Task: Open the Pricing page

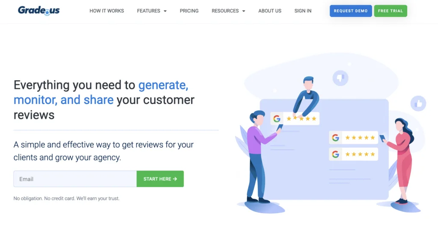Action: [x=189, y=11]
